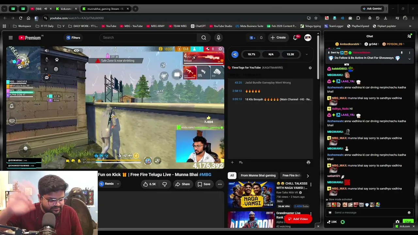Image resolution: width=418 pixels, height=235 pixels.
Task: Open the #MBG hashtag link
Action: (205, 175)
